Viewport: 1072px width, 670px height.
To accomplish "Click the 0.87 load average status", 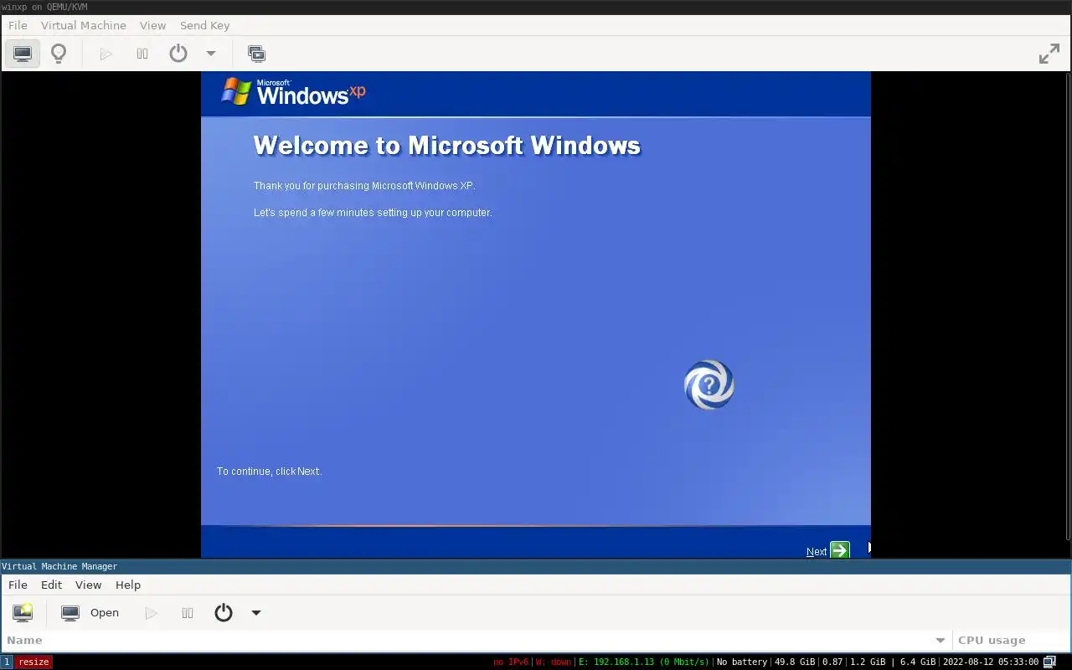I will [x=832, y=662].
